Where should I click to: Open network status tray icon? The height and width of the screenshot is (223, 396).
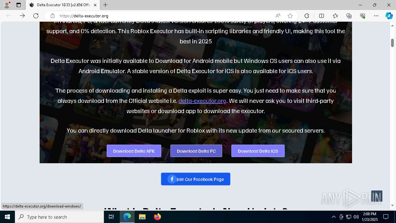[349, 217]
